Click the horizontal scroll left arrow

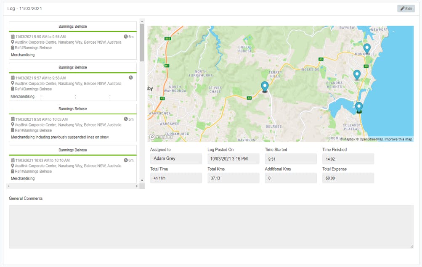(8, 186)
